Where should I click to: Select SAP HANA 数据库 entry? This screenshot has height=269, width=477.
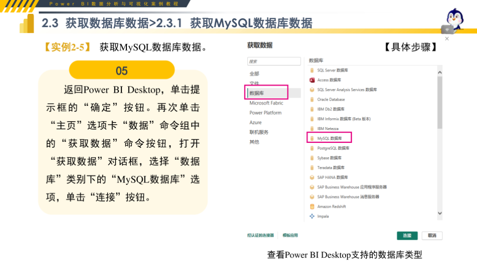332,178
